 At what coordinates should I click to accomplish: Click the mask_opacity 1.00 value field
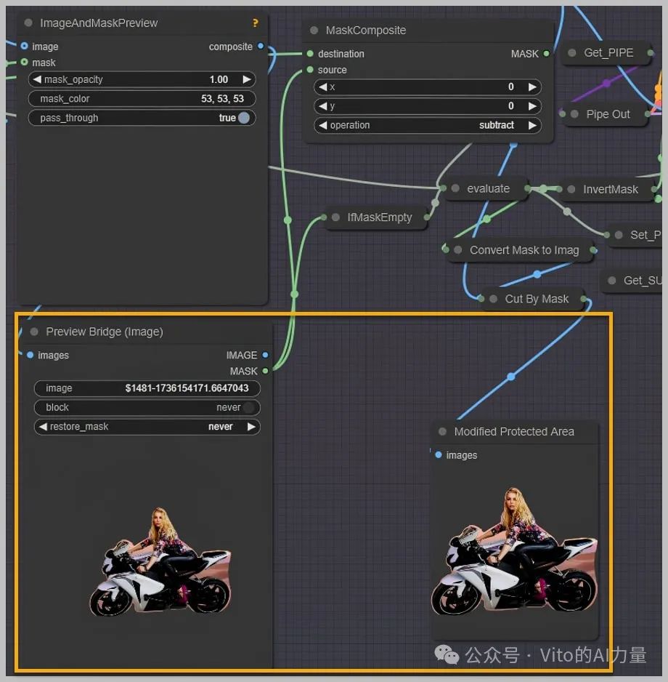[x=142, y=79]
